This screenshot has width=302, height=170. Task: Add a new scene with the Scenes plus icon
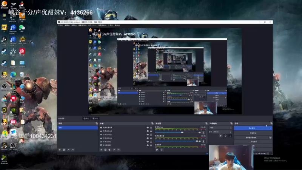(x=60, y=150)
